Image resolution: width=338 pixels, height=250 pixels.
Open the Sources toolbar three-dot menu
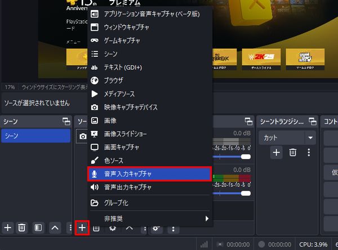[x=145, y=229]
